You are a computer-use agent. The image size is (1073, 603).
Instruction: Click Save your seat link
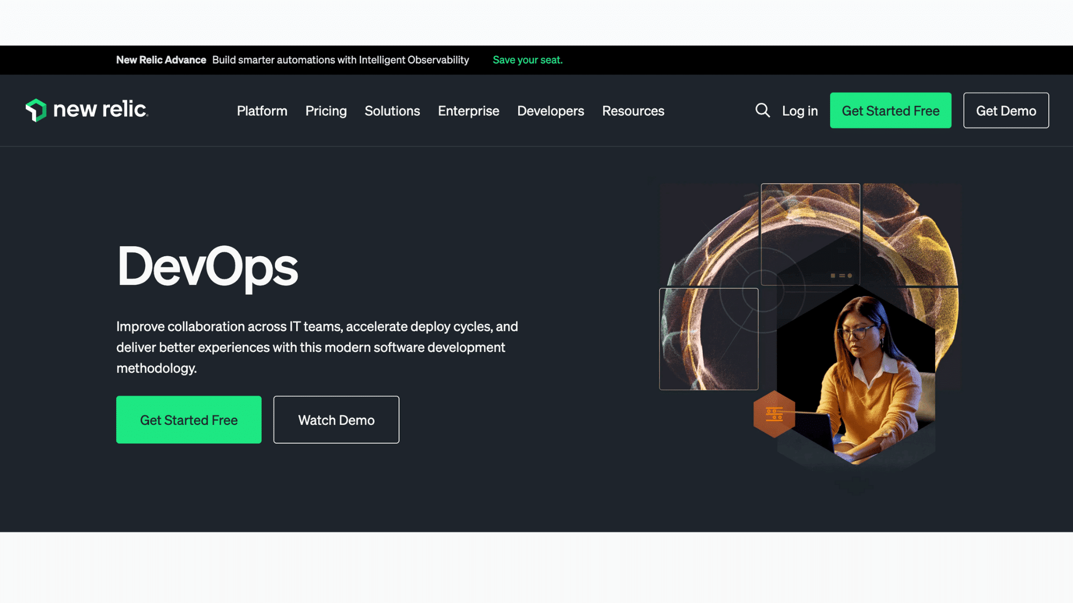[527, 60]
